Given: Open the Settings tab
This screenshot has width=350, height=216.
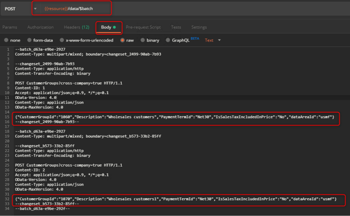Looking at the screenshot, I should coord(199,27).
